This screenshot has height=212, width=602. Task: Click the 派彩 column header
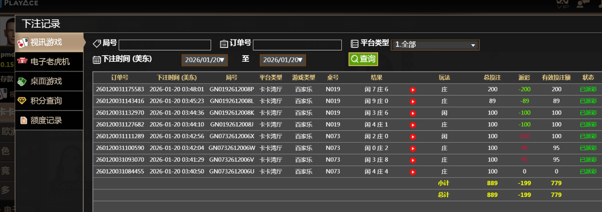[524, 78]
